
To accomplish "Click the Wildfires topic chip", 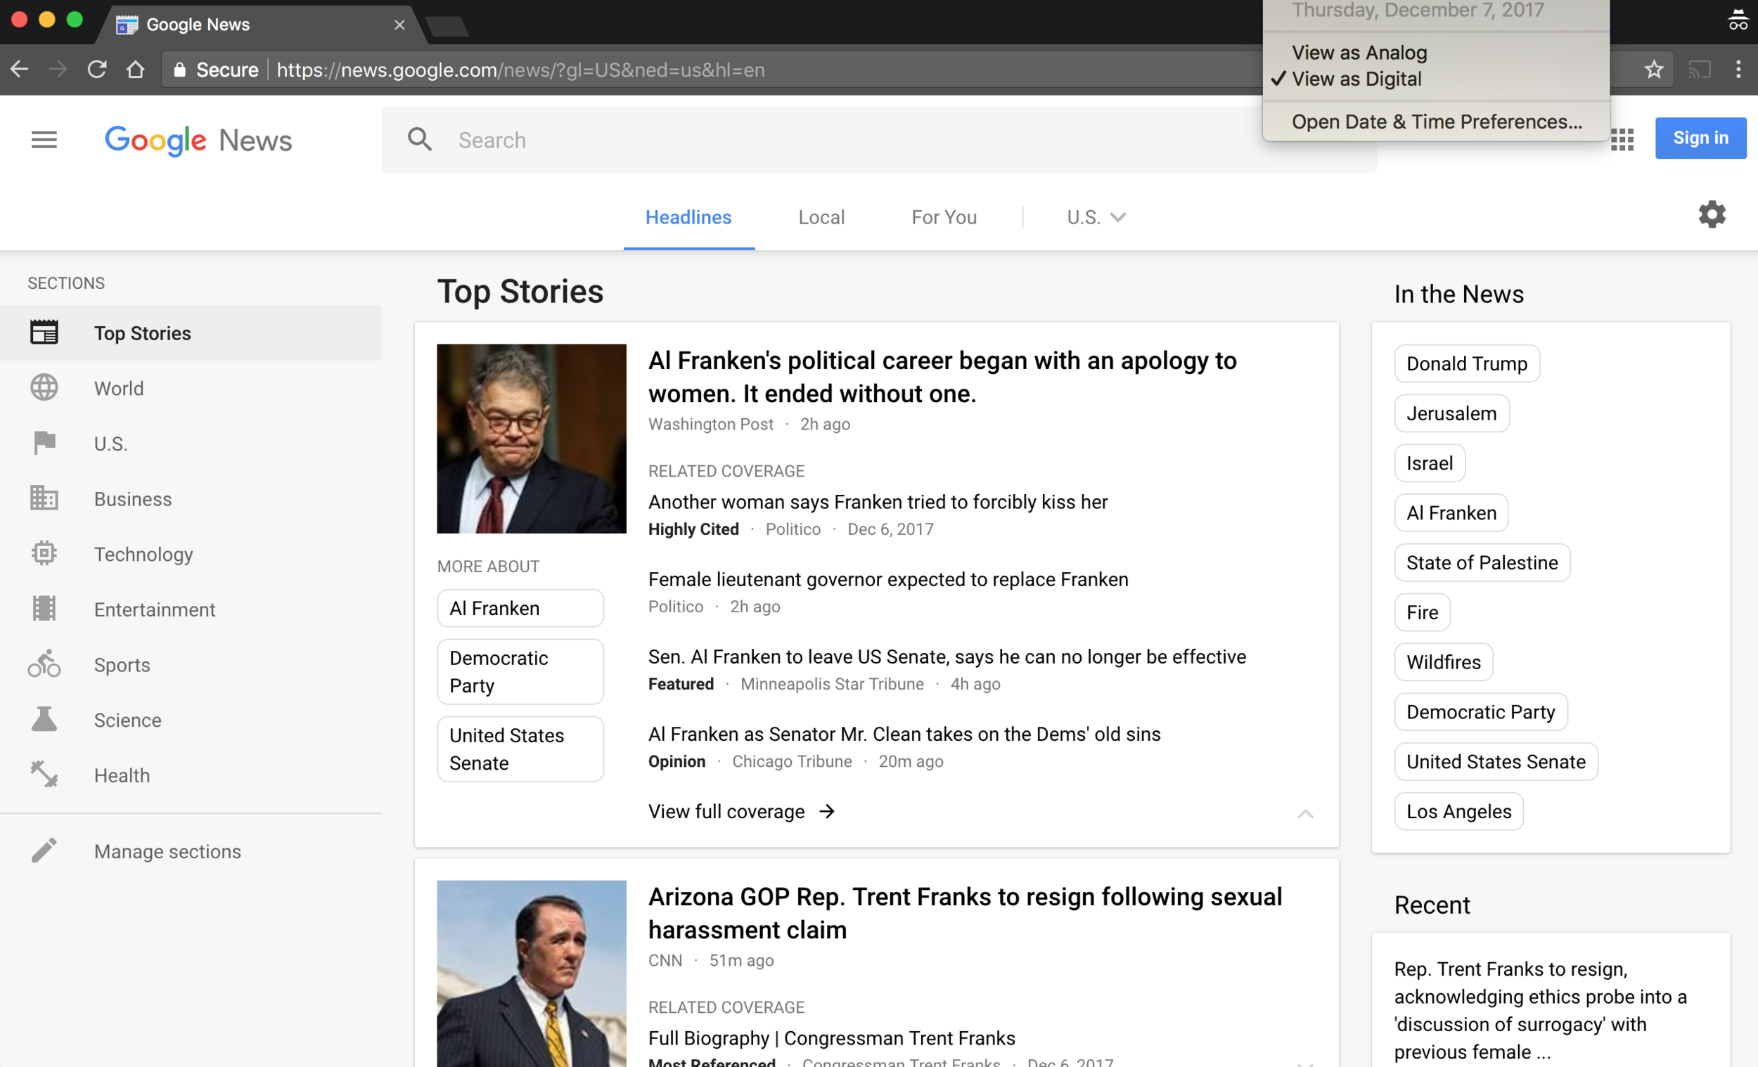I will (1444, 662).
